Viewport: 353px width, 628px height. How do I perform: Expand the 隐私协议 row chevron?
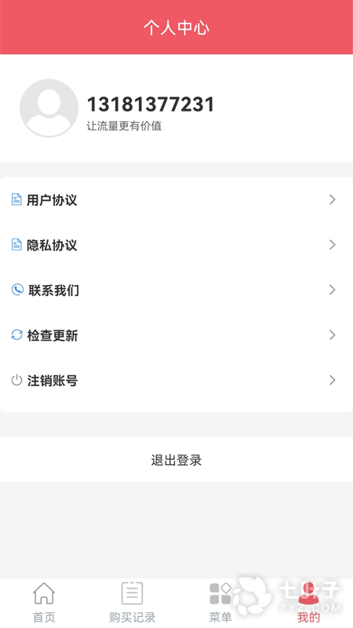(332, 245)
